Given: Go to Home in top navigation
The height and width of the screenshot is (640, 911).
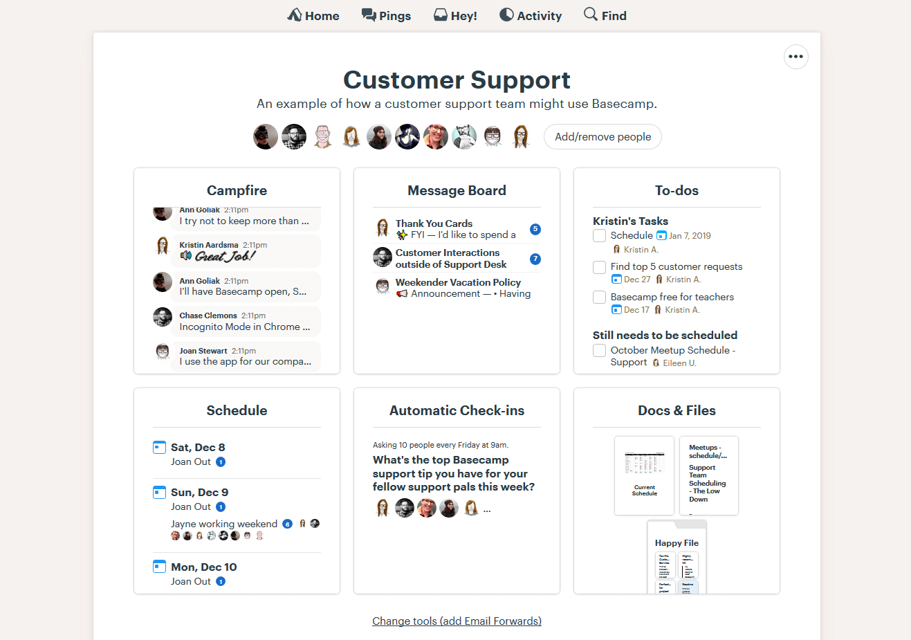Looking at the screenshot, I should point(313,15).
